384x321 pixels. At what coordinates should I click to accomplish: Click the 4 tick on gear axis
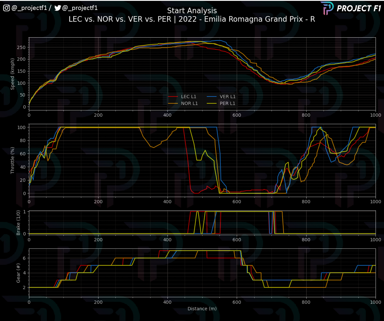24,273
